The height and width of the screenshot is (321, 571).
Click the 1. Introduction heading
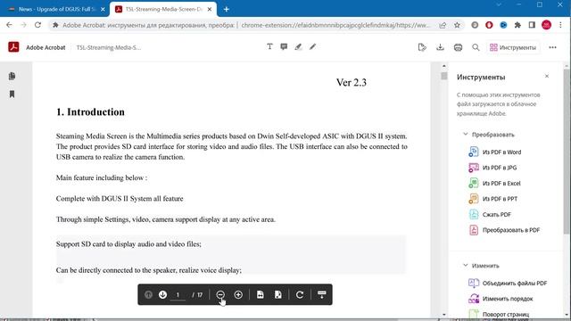(90, 111)
